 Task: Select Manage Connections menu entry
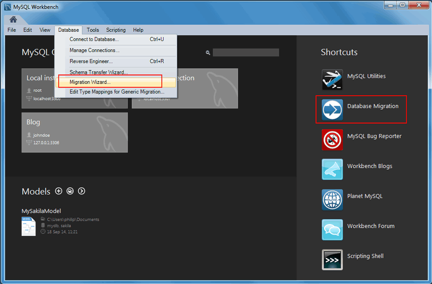coord(116,50)
